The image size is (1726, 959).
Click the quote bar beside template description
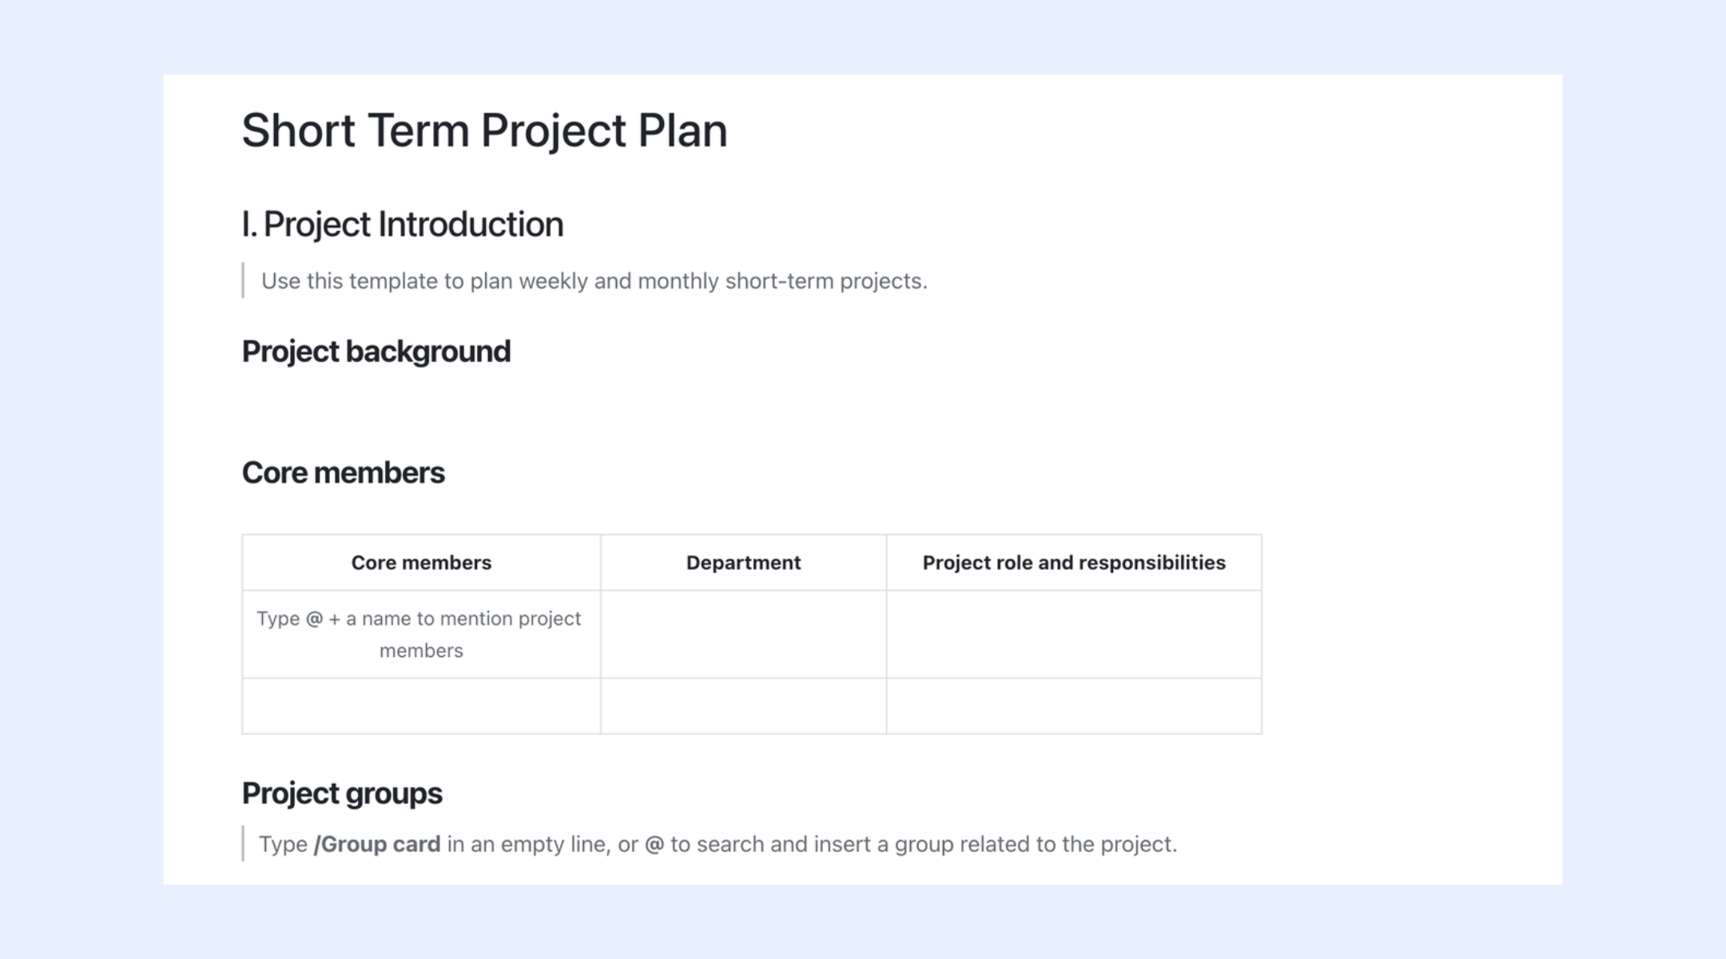243,281
